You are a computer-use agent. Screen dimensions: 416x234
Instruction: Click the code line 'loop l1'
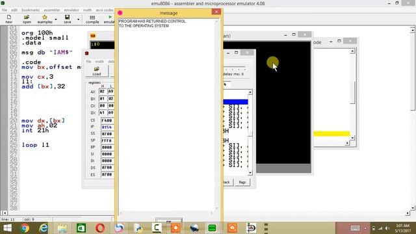click(x=35, y=145)
